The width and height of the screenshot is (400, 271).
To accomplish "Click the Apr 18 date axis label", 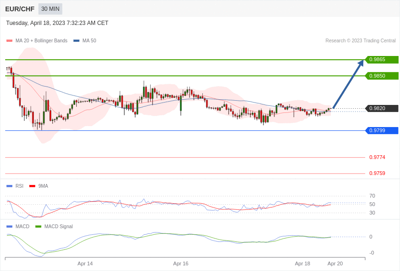I will click(303, 263).
